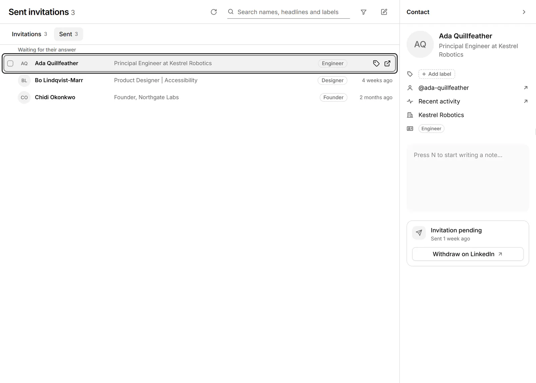
Task: Click the Engineer label in Contact panel
Action: point(431,129)
